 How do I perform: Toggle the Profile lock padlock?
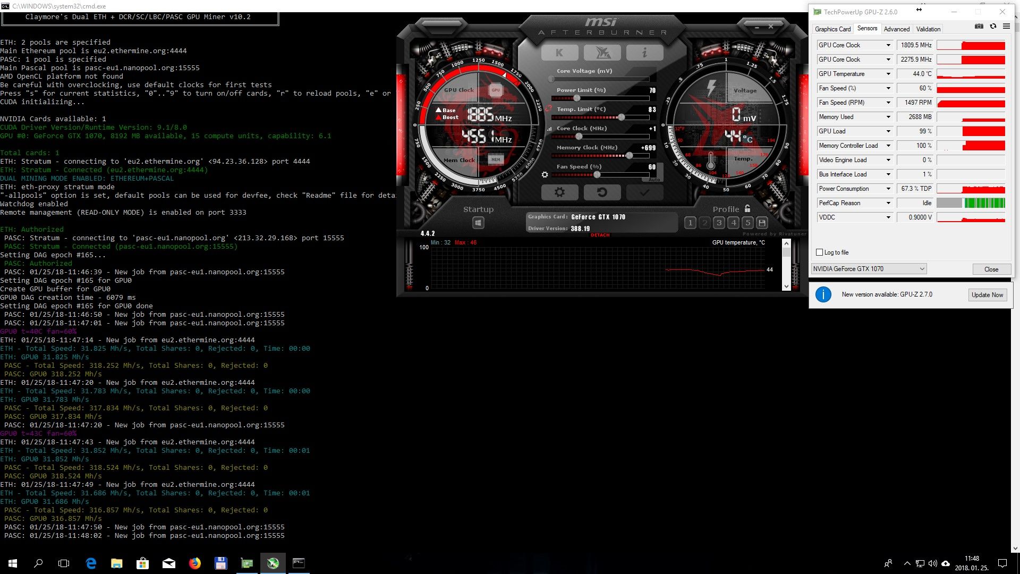tap(747, 208)
